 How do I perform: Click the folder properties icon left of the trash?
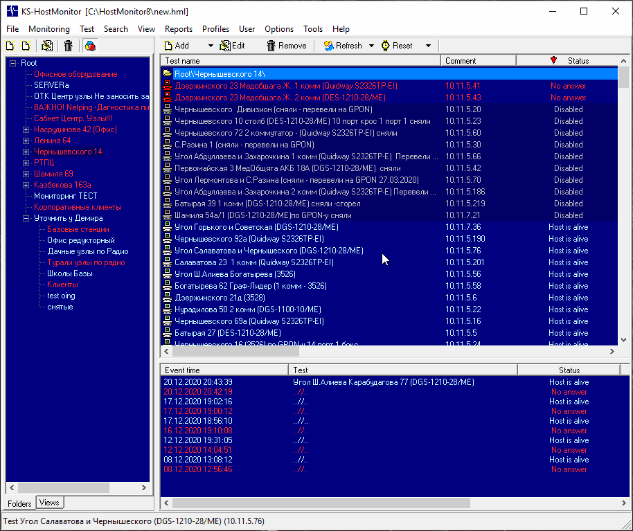tap(47, 46)
